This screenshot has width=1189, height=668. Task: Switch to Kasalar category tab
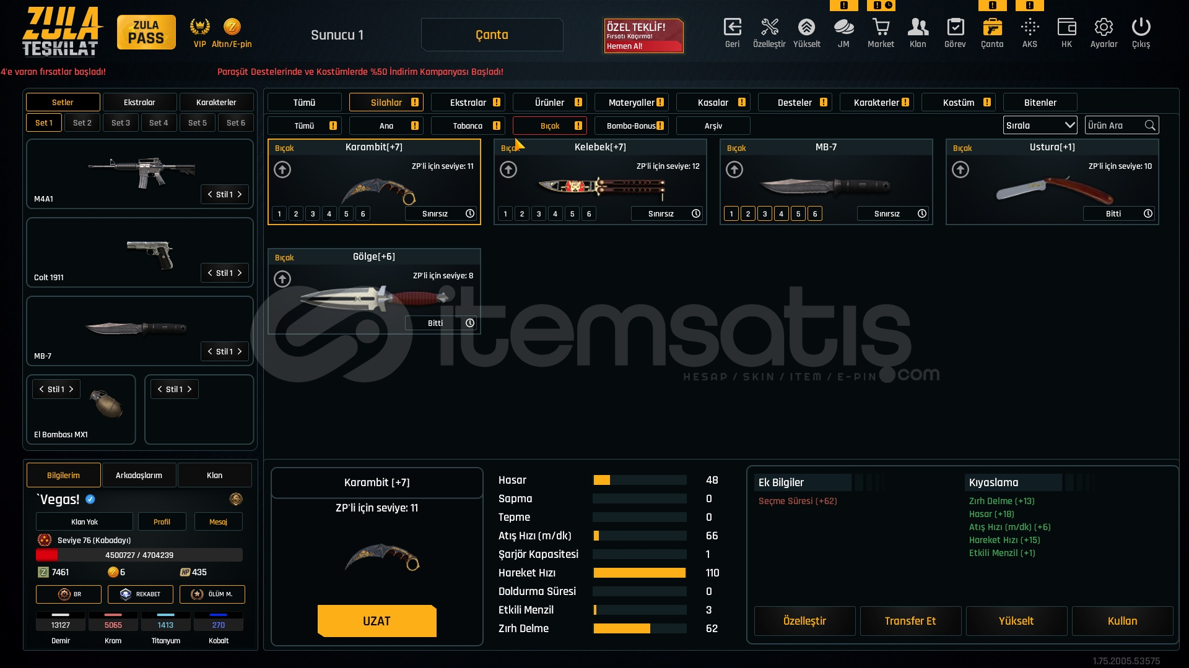pos(713,103)
